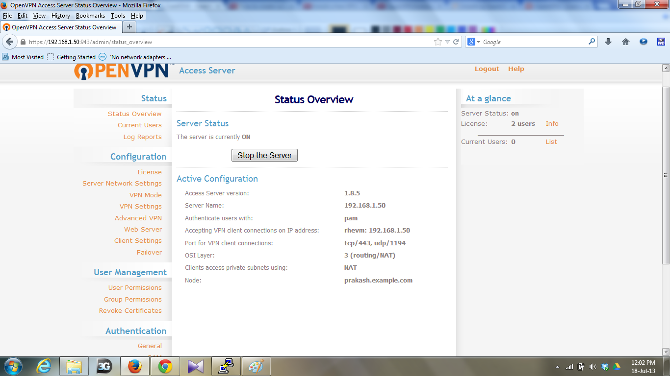
Task: Open the History menu
Action: [x=61, y=16]
